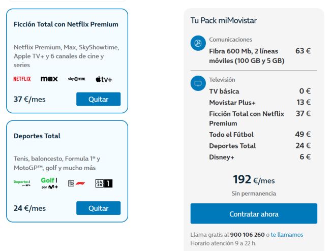The image size is (333, 251).
Task: Click the SkyShowtime logo icon
Action: 77,79
